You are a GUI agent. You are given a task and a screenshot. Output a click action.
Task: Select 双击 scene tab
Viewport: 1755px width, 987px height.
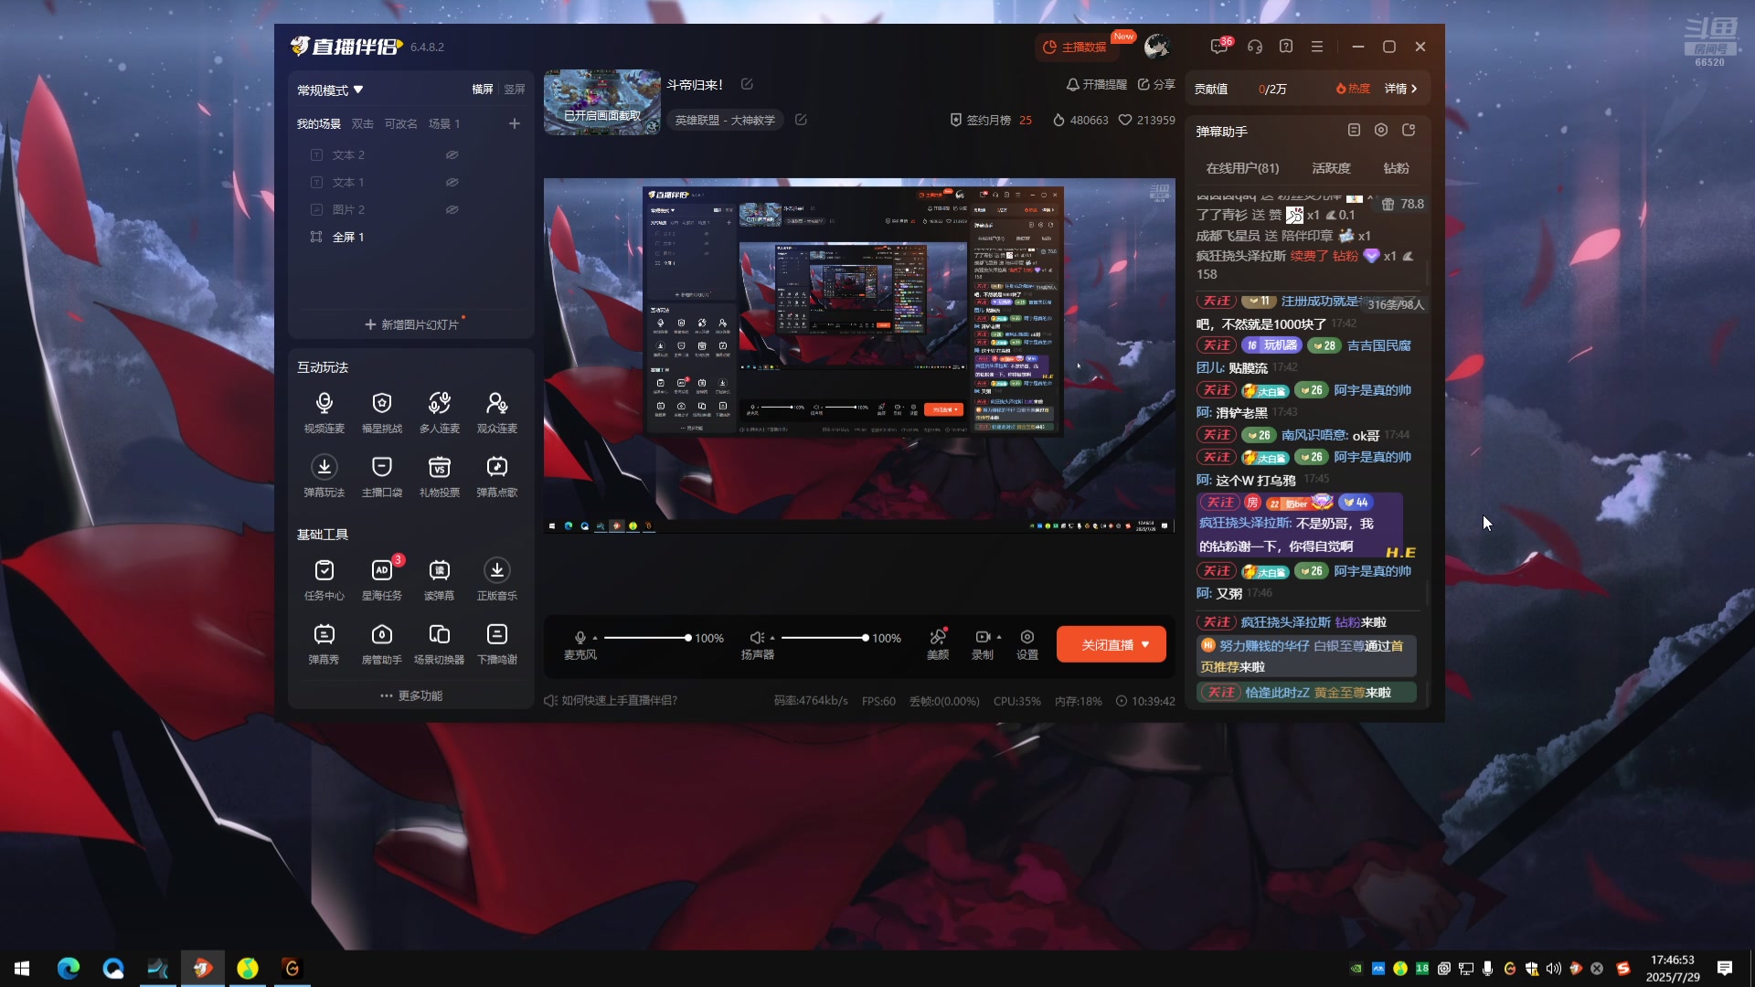(363, 124)
